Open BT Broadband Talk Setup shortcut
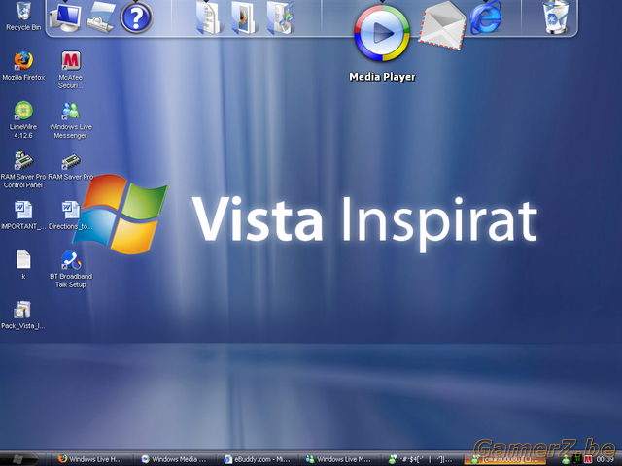Image resolution: width=622 pixels, height=466 pixels. click(x=71, y=269)
